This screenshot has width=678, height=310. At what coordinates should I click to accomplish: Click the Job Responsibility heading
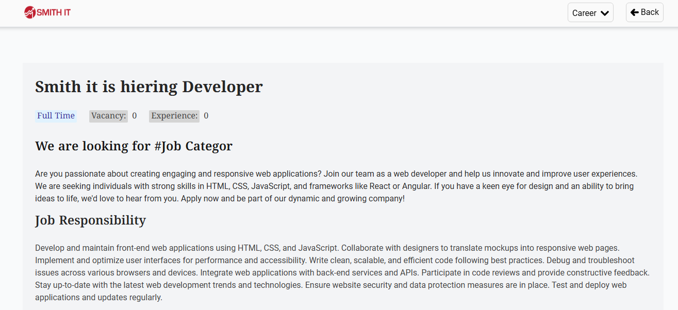pyautogui.click(x=90, y=220)
